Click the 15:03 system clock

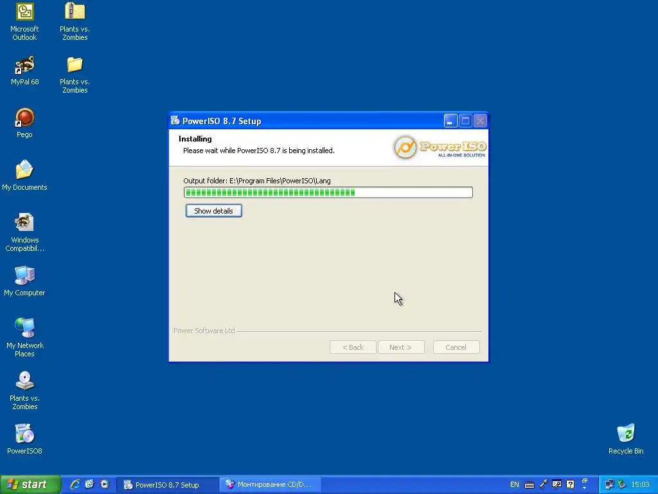point(641,485)
